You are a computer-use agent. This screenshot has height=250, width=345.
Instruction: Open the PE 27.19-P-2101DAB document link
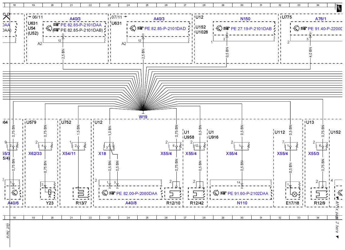point(251,28)
